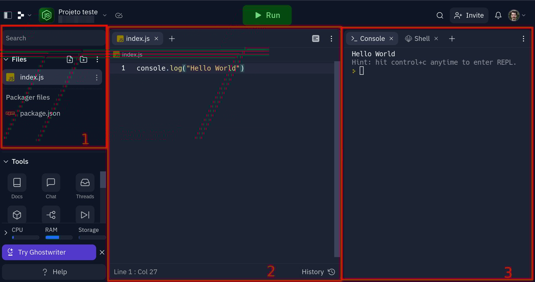Click the Storage usage bar
The image size is (535, 282).
(x=92, y=237)
